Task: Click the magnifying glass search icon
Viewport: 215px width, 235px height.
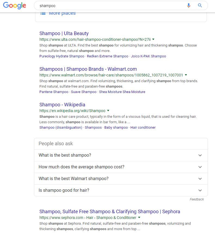Action: pos(200,5)
